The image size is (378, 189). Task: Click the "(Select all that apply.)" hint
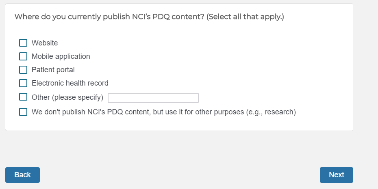coord(245,17)
